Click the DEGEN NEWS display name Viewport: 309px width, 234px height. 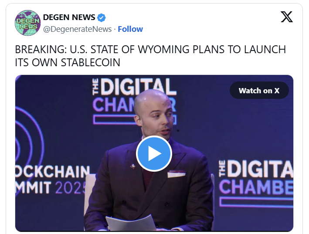(x=69, y=17)
